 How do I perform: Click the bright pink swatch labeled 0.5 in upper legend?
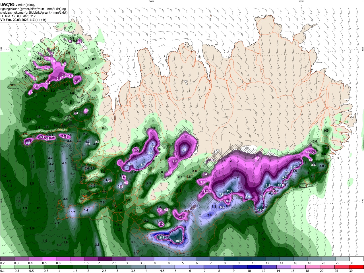tap(49, 259)
